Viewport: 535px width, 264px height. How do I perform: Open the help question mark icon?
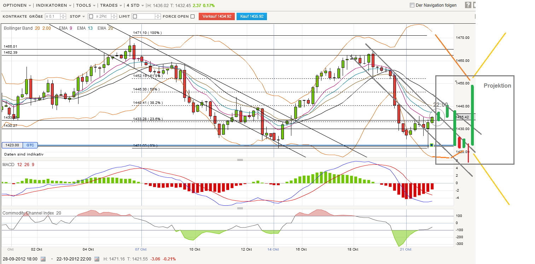468,5
